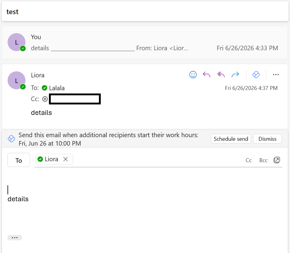Show the Cc field in reply
The width and height of the screenshot is (290, 253).
pos(249,160)
